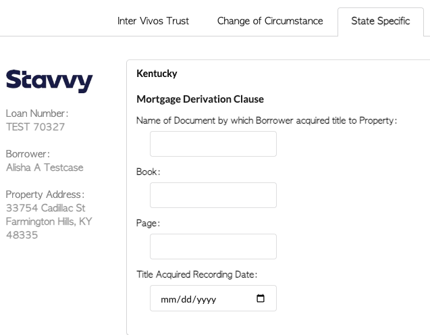
Task: Click the Mortgage Derivation Clause heading
Action: (x=200, y=99)
